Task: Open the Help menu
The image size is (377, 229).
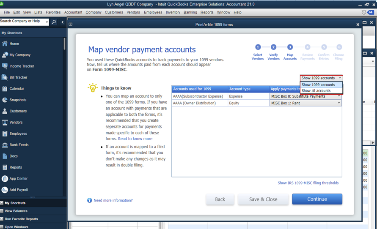Action: tap(237, 12)
